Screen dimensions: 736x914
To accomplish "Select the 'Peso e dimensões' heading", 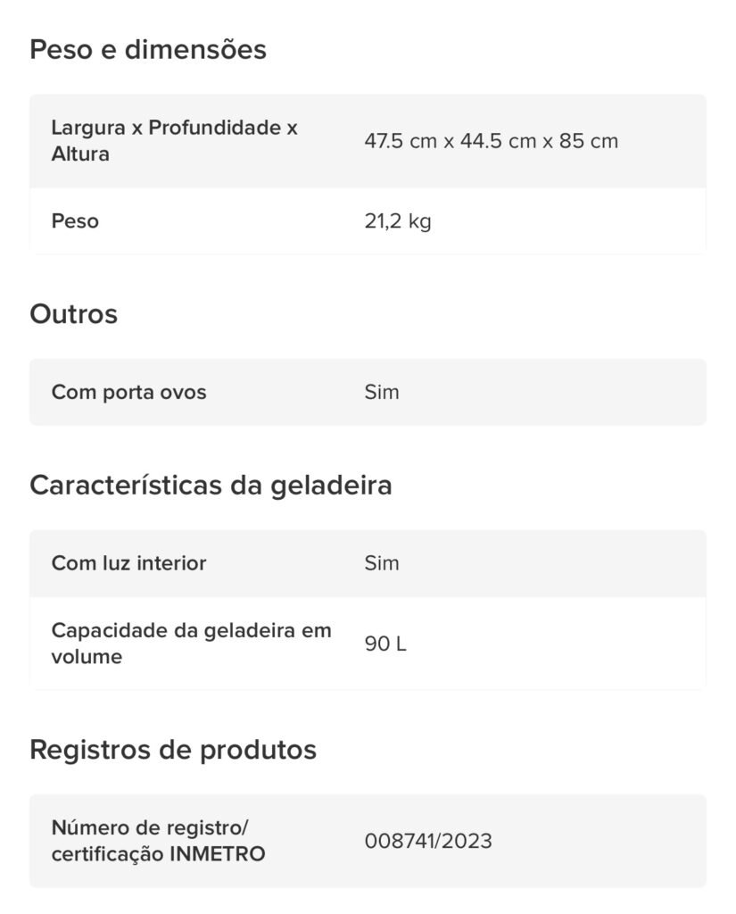I will [148, 50].
